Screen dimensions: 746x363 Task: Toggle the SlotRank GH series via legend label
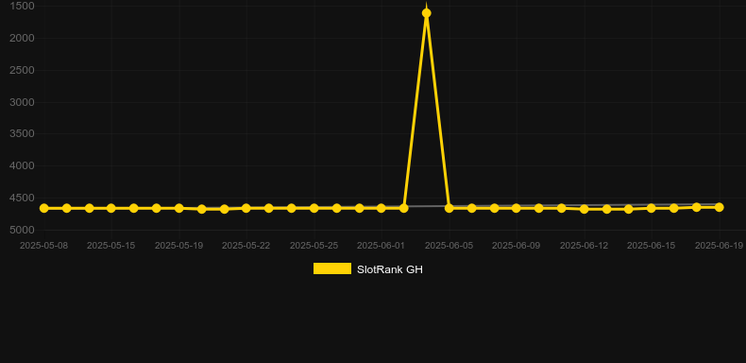[390, 269]
